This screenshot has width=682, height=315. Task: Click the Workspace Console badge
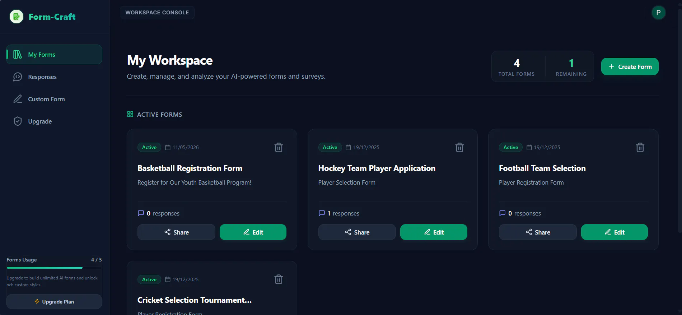[x=157, y=13]
